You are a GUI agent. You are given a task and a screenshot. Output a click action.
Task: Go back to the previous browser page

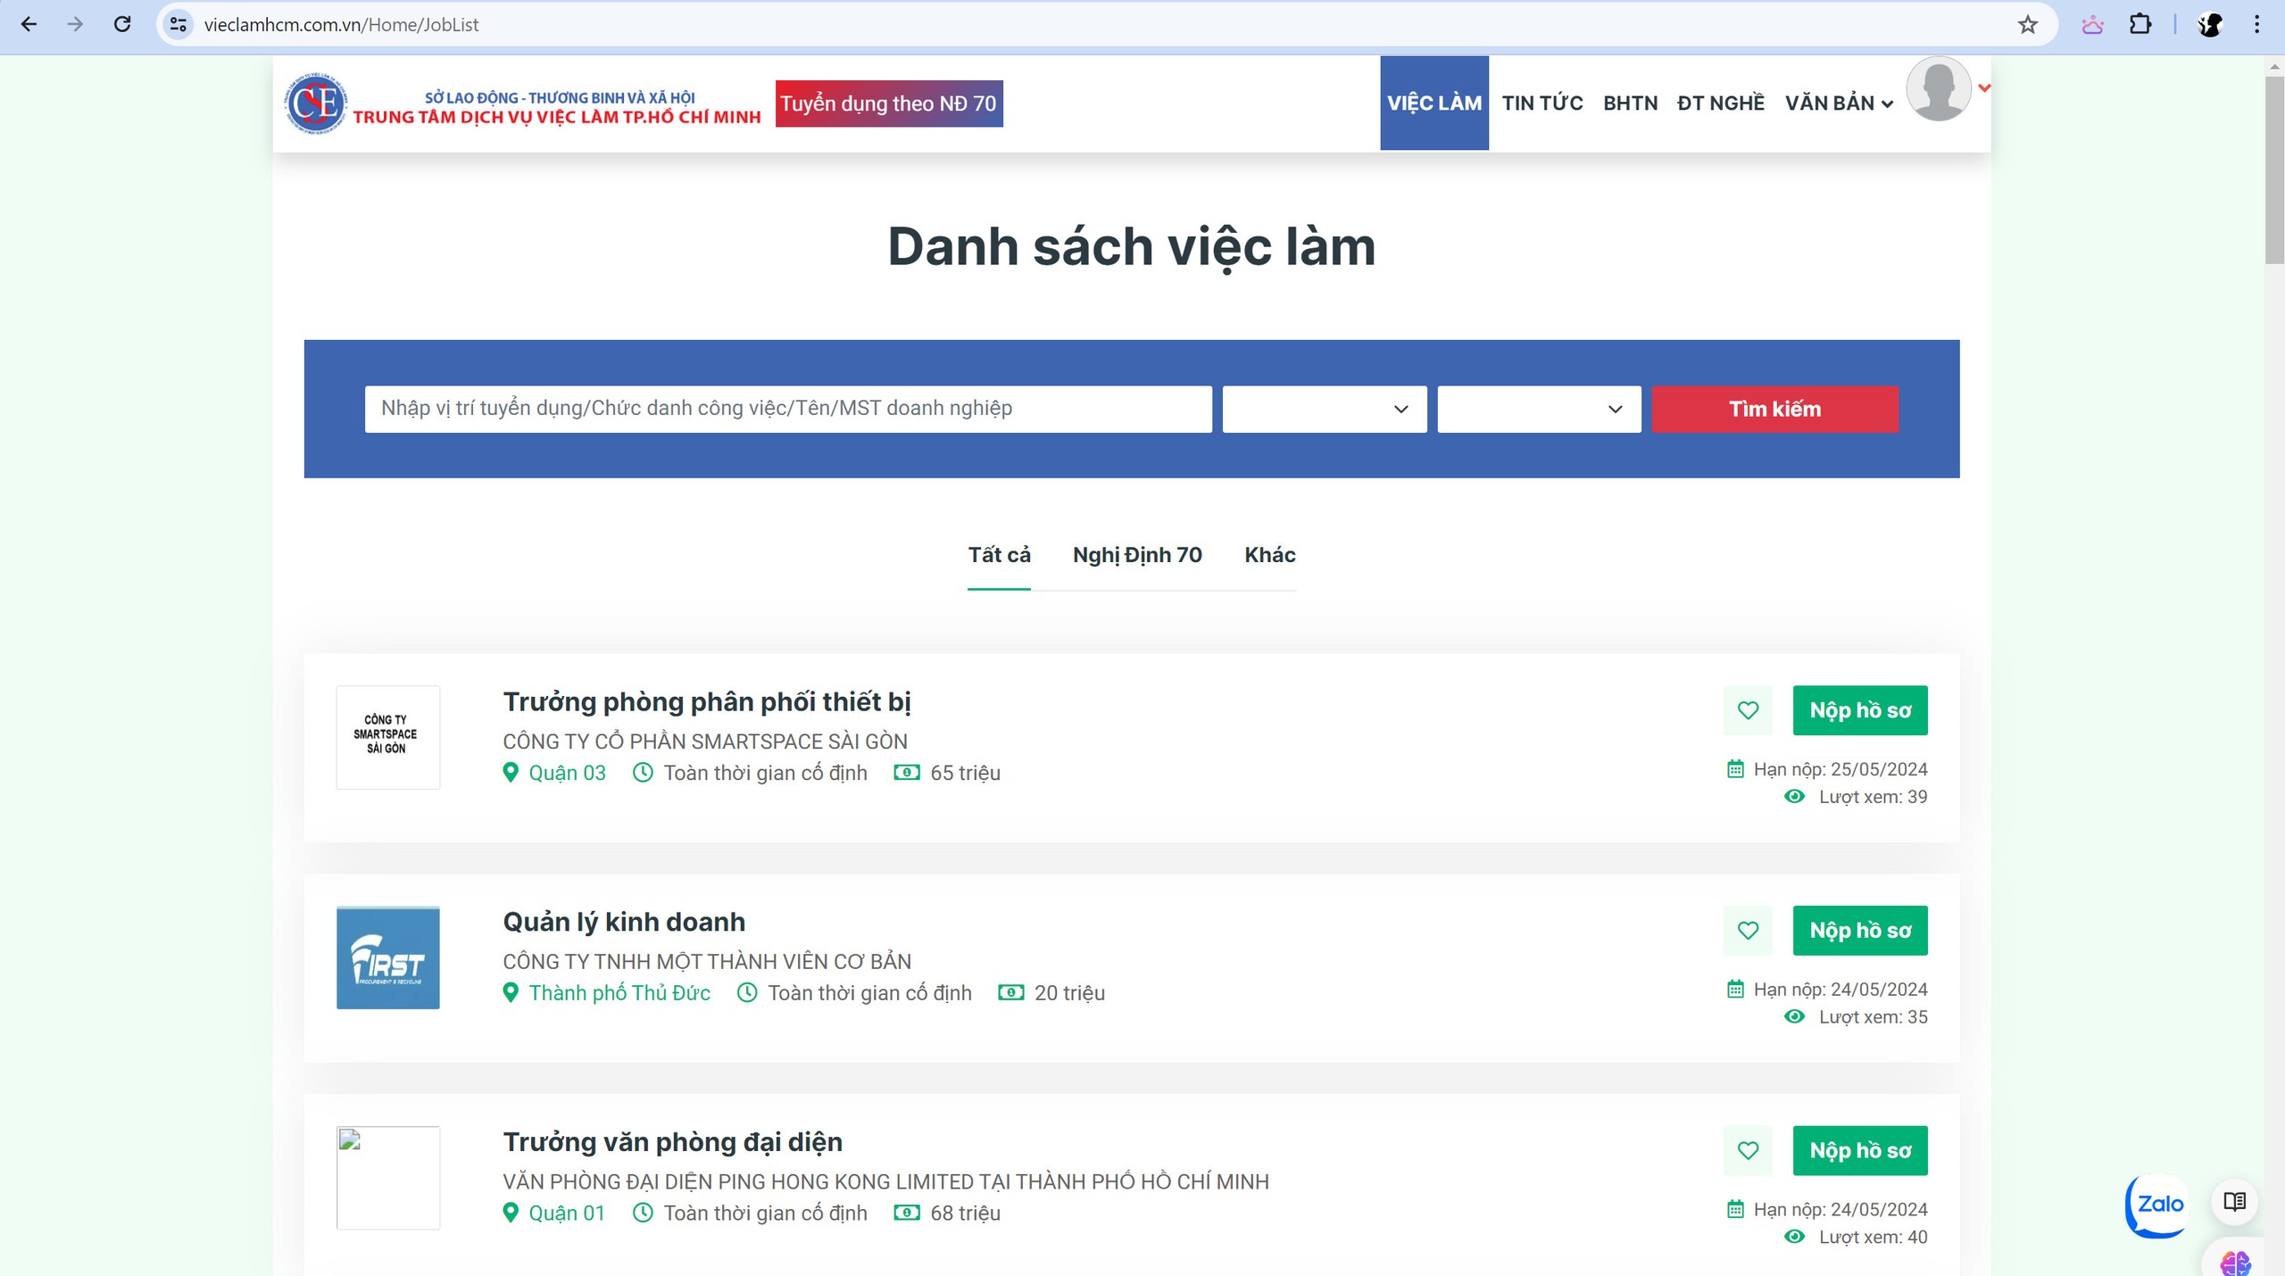[x=29, y=24]
